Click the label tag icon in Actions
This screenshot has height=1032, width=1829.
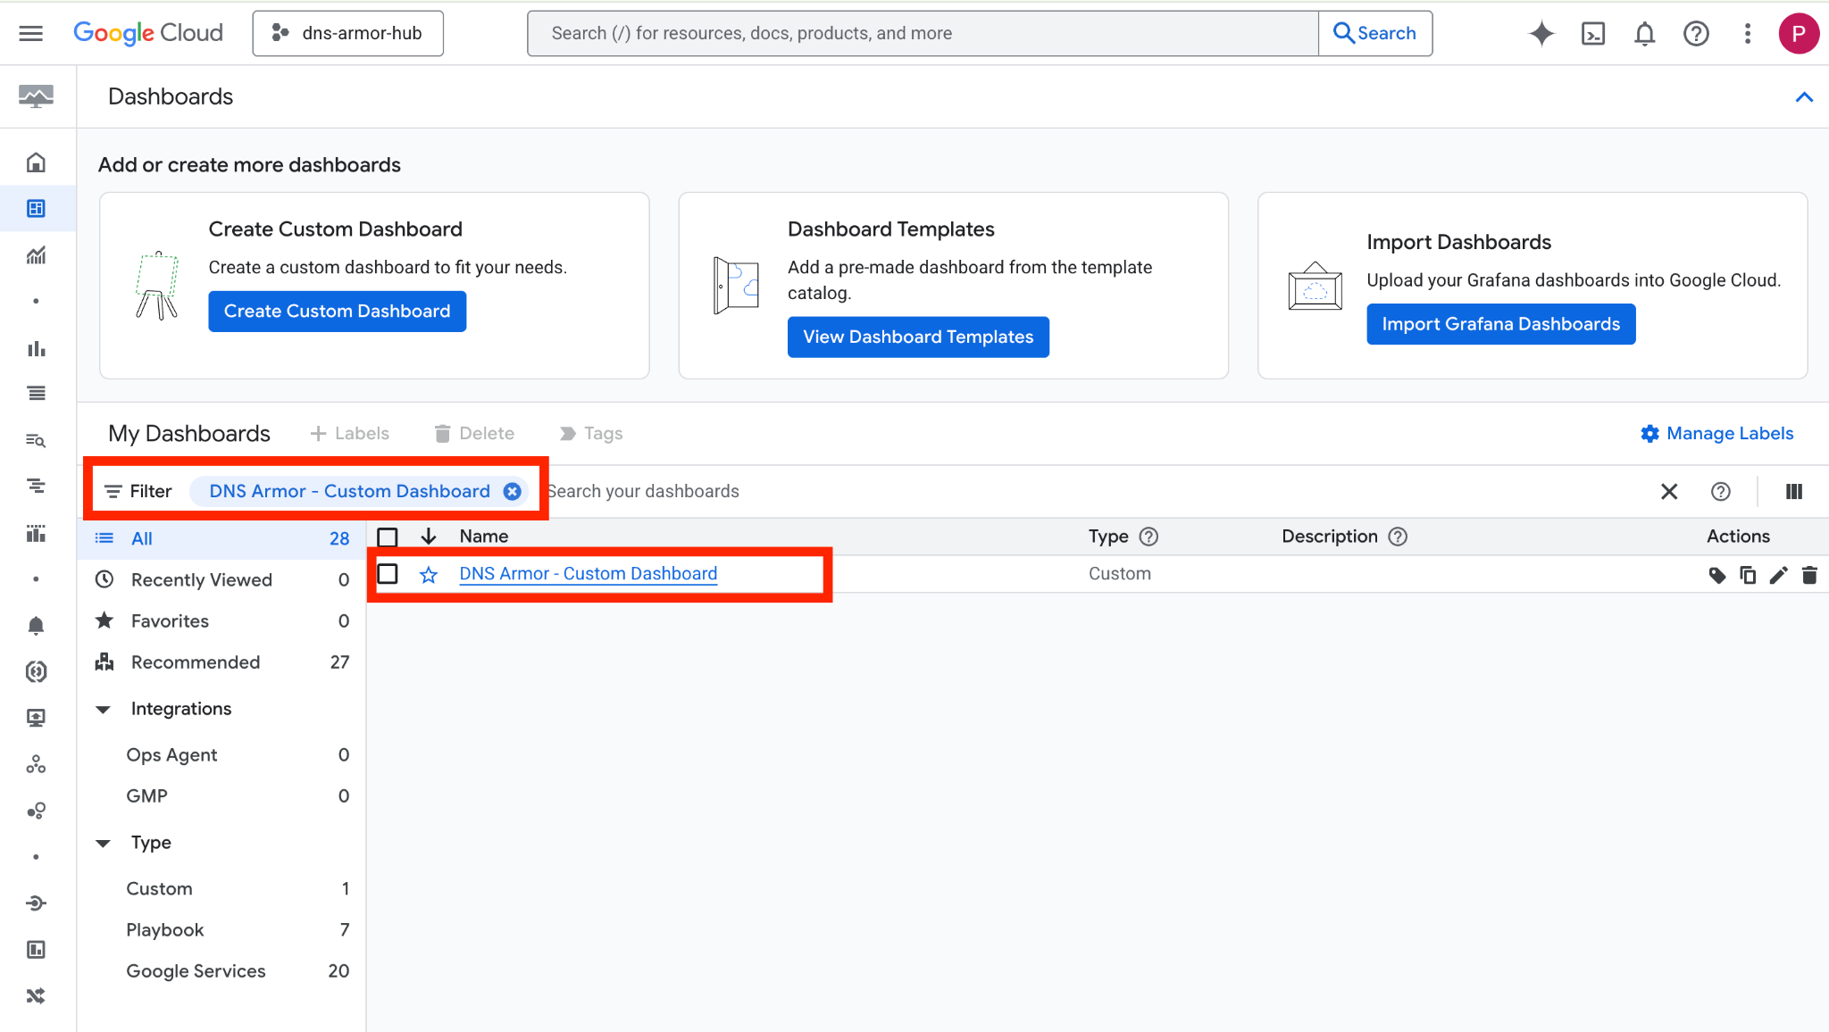(1716, 575)
